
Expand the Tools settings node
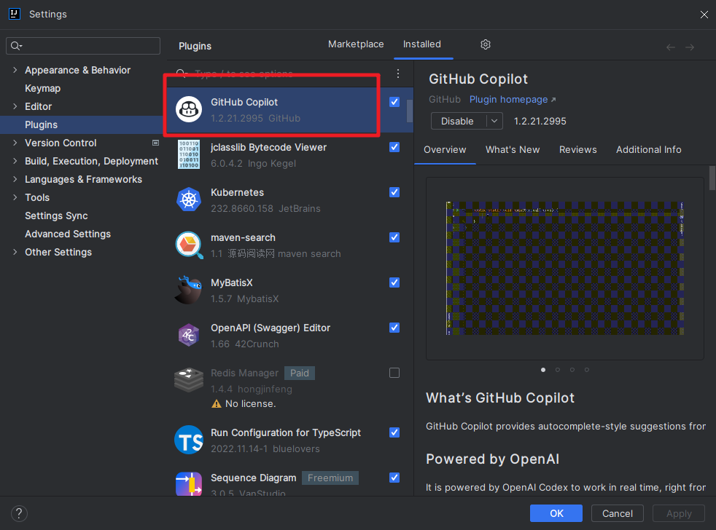[15, 197]
